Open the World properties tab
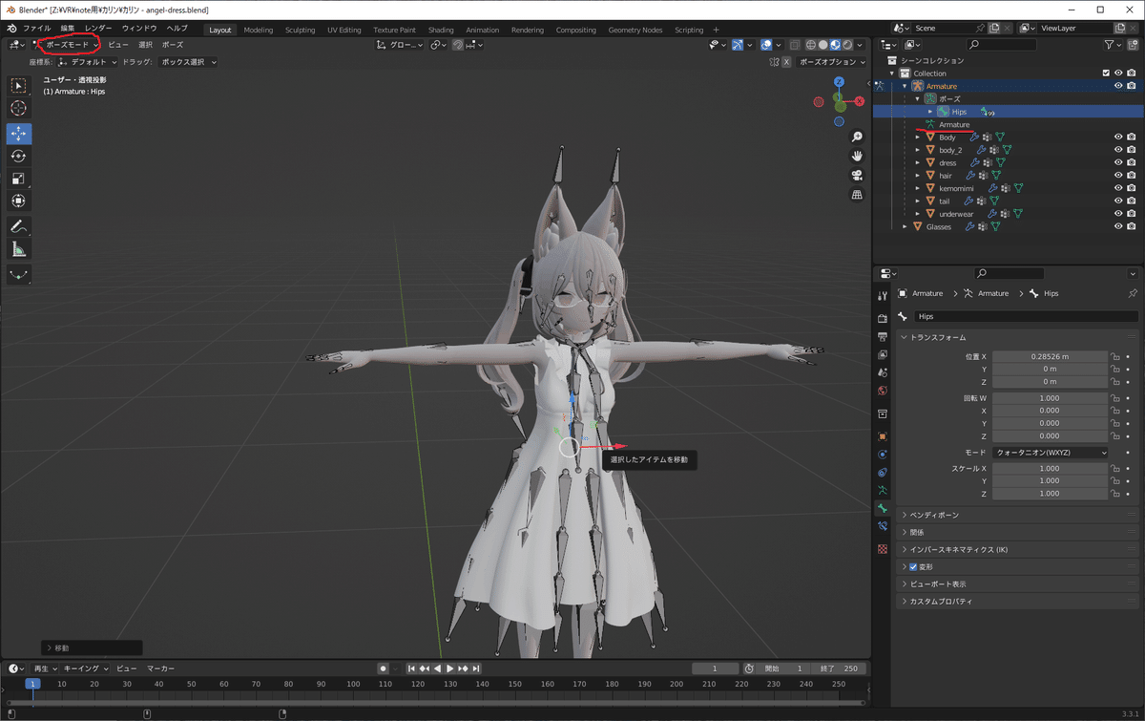This screenshot has height=721, width=1145. [x=883, y=391]
